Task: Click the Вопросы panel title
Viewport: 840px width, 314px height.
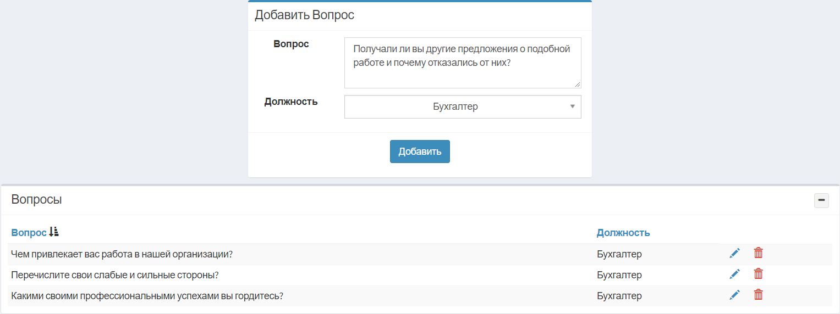Action: [36, 200]
